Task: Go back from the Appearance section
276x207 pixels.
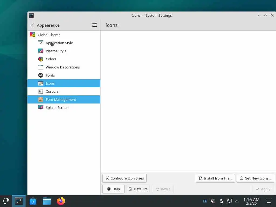Action: (33, 25)
